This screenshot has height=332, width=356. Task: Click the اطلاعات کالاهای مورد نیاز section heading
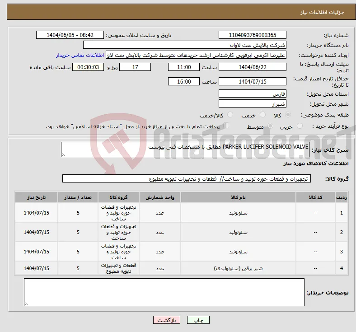click(x=316, y=164)
